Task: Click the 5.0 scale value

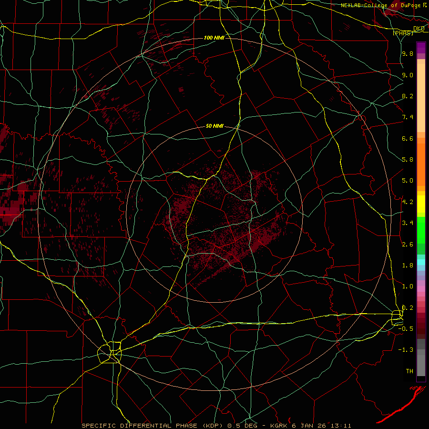Action: (x=408, y=181)
